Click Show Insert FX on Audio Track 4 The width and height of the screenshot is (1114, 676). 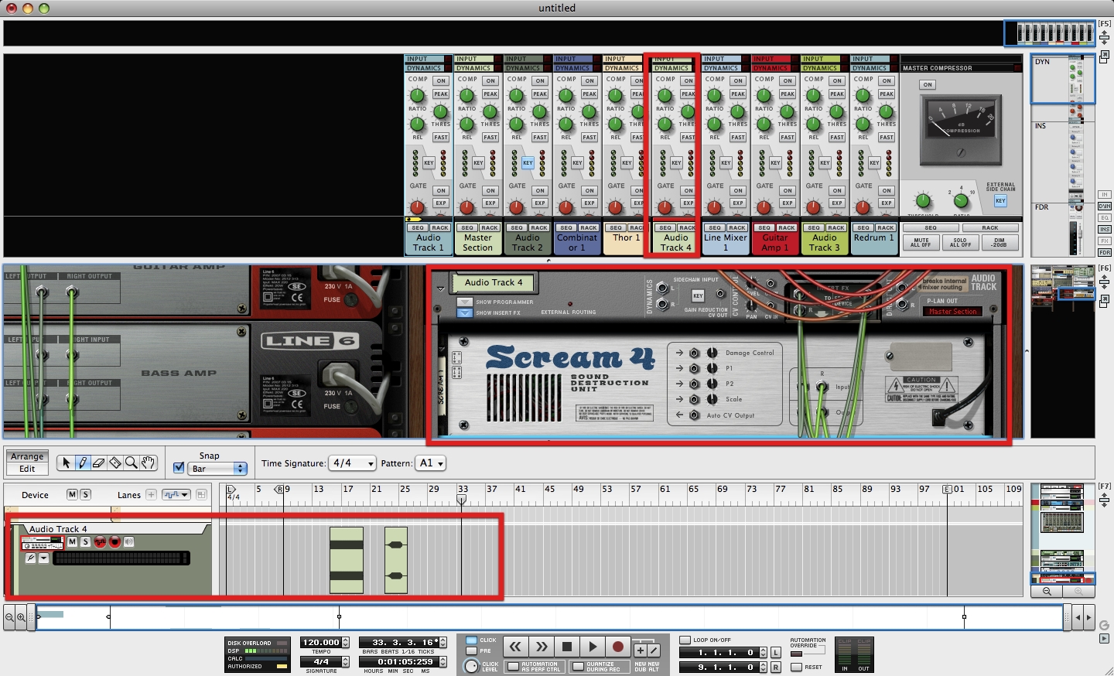(464, 312)
